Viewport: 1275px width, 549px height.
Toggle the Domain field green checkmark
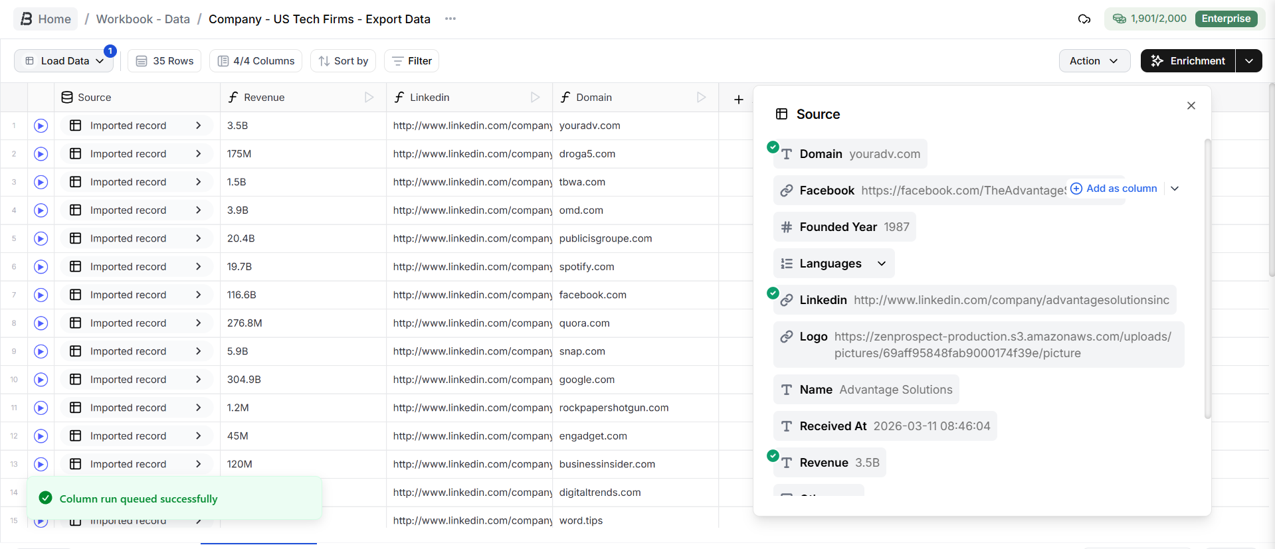coord(773,147)
